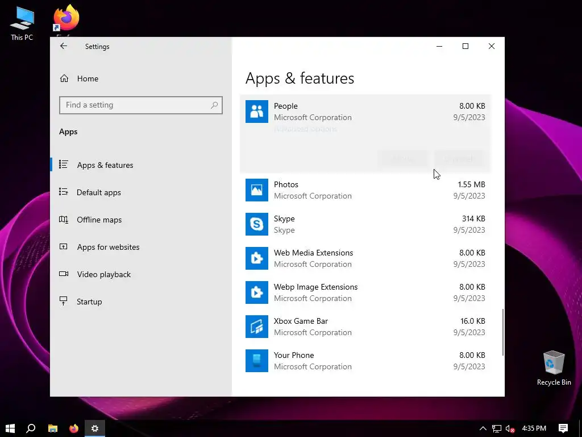The image size is (582, 437).
Task: Click the Video playback camera icon
Action: pos(64,274)
